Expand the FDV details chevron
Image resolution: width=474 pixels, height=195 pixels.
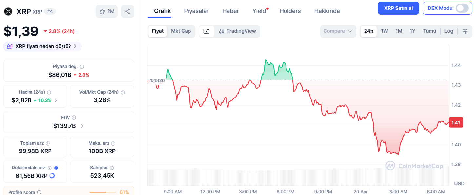82,126
